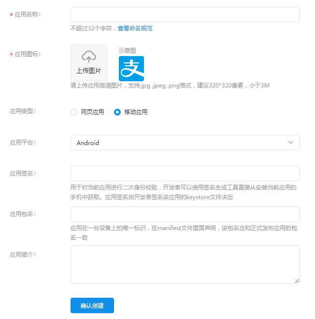Viewport: 315px width, 319px height.
Task: Click the 应用包名 field label
Action: 23,214
